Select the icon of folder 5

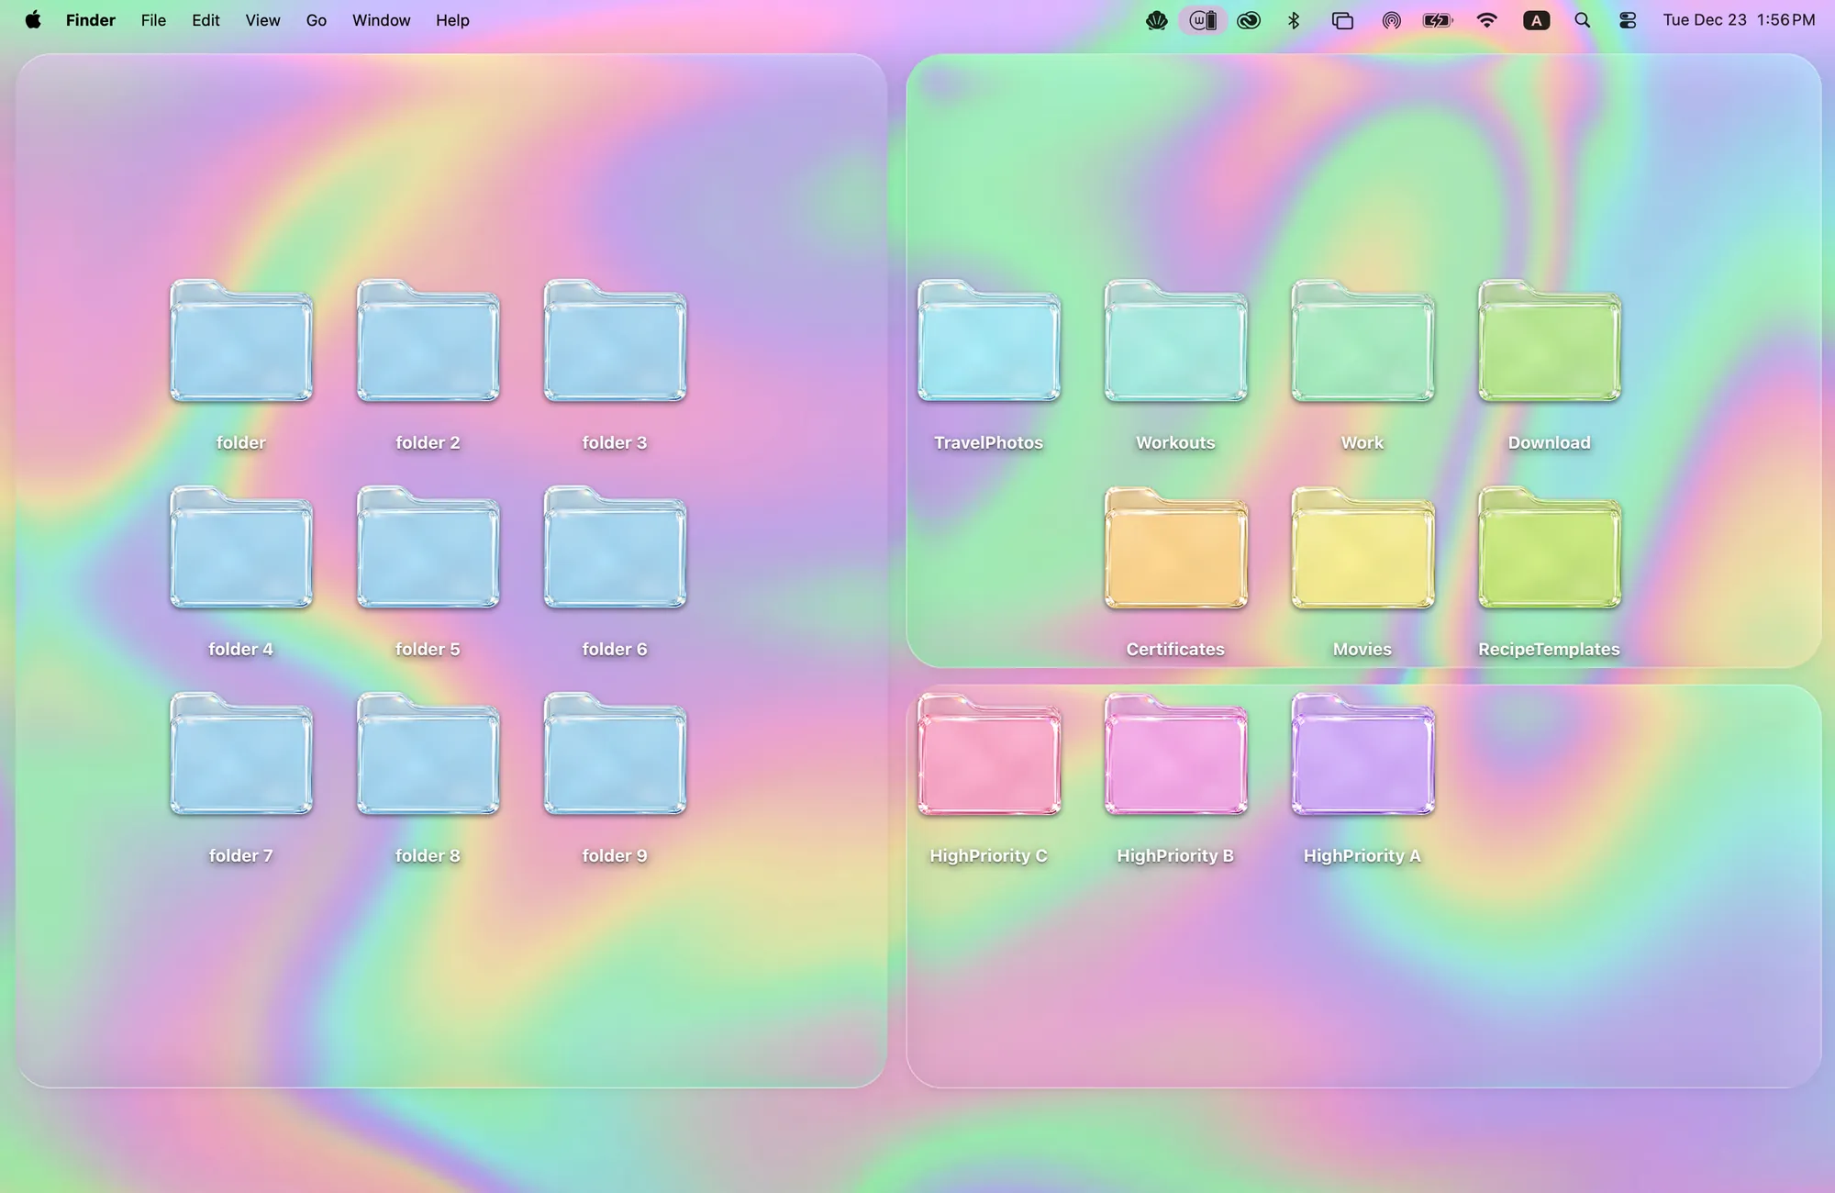[428, 547]
